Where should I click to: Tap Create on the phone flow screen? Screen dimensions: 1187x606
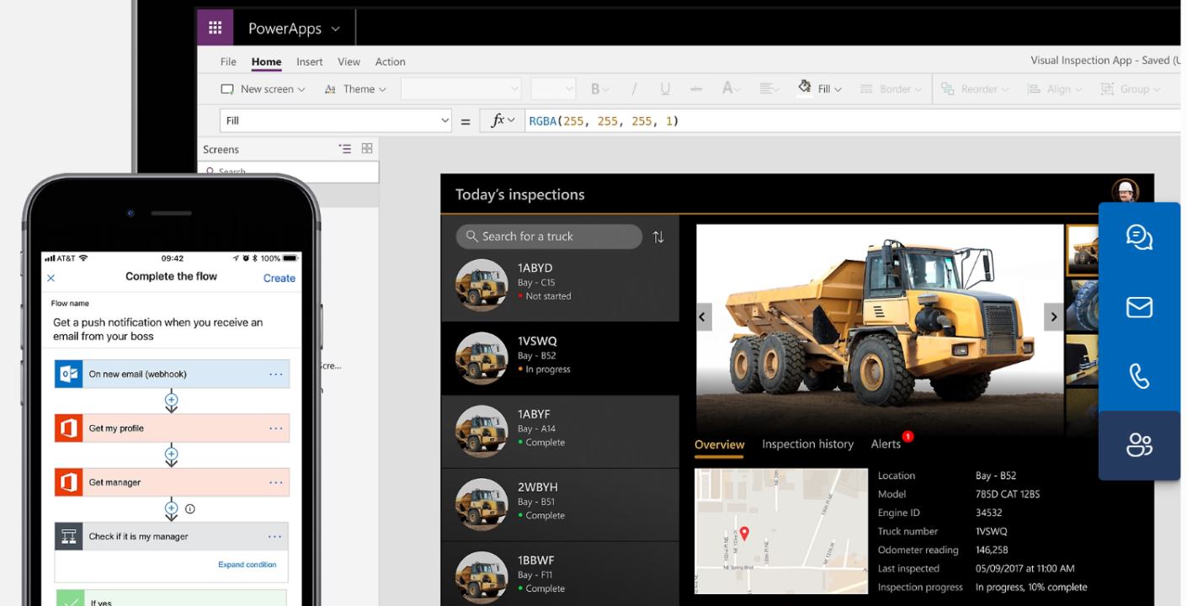(x=279, y=278)
